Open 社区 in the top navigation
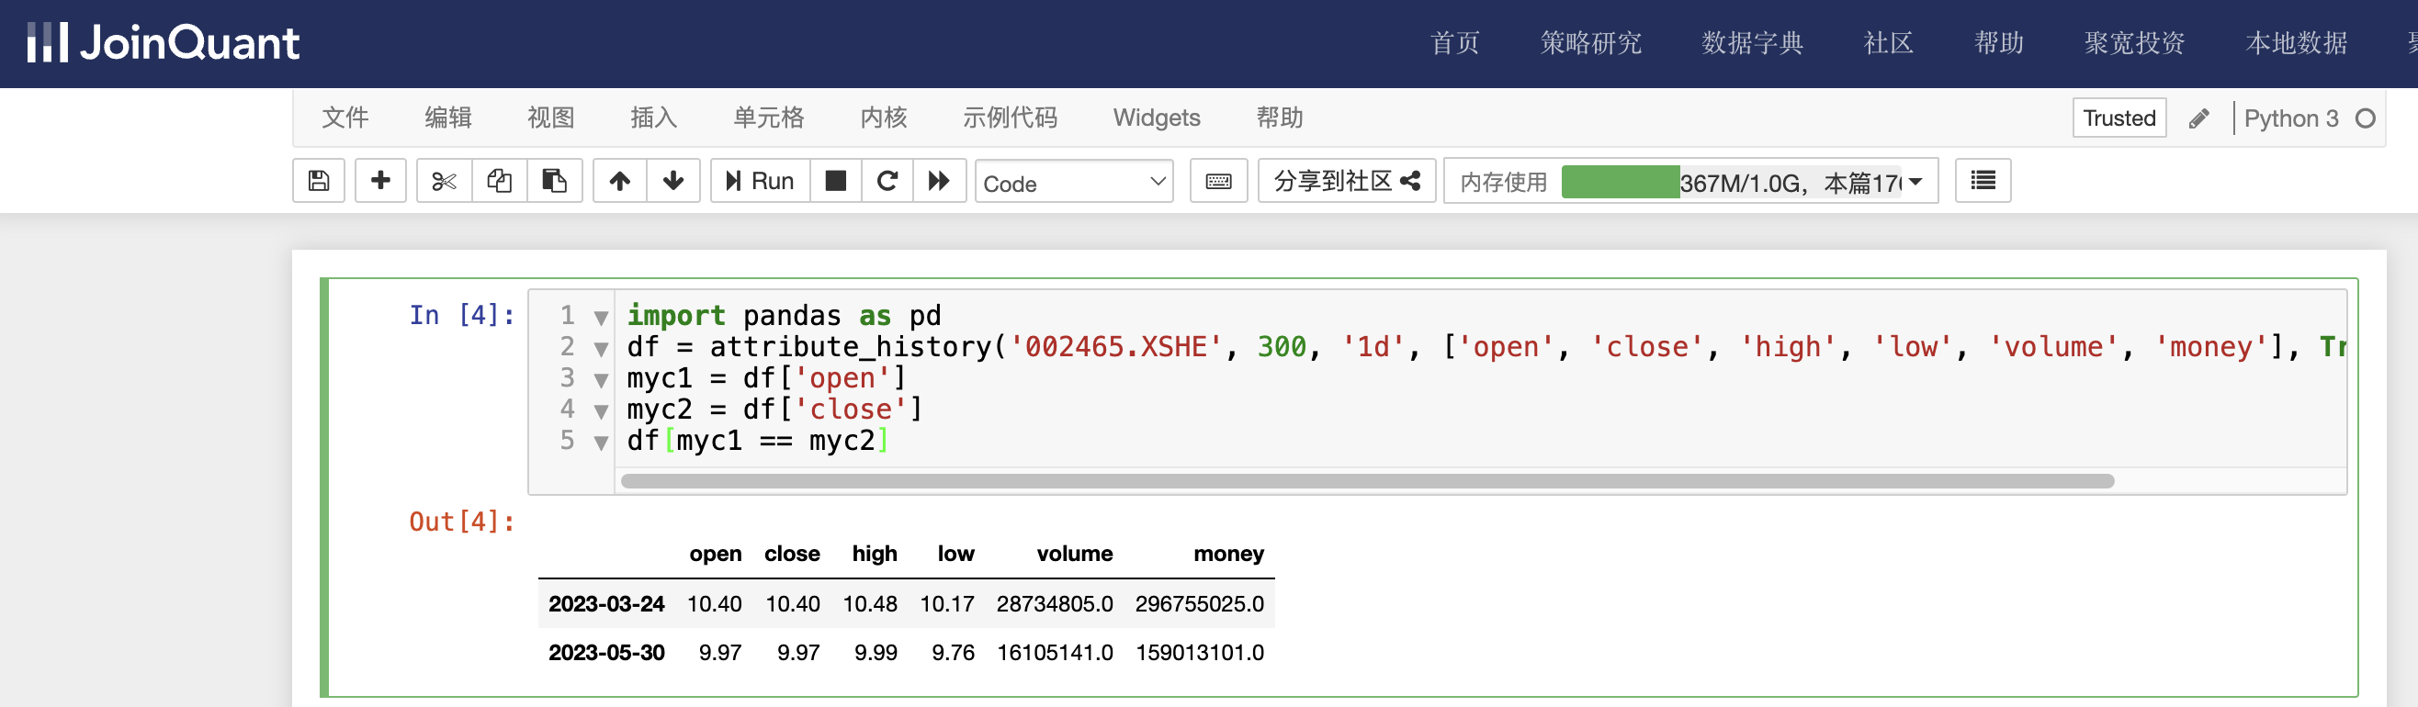Screen dimensions: 2418x707 [1889, 42]
